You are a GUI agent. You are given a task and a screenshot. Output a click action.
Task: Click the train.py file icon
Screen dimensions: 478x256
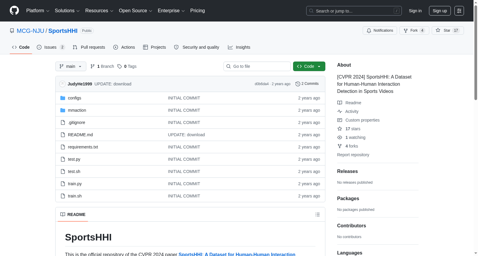(x=63, y=184)
